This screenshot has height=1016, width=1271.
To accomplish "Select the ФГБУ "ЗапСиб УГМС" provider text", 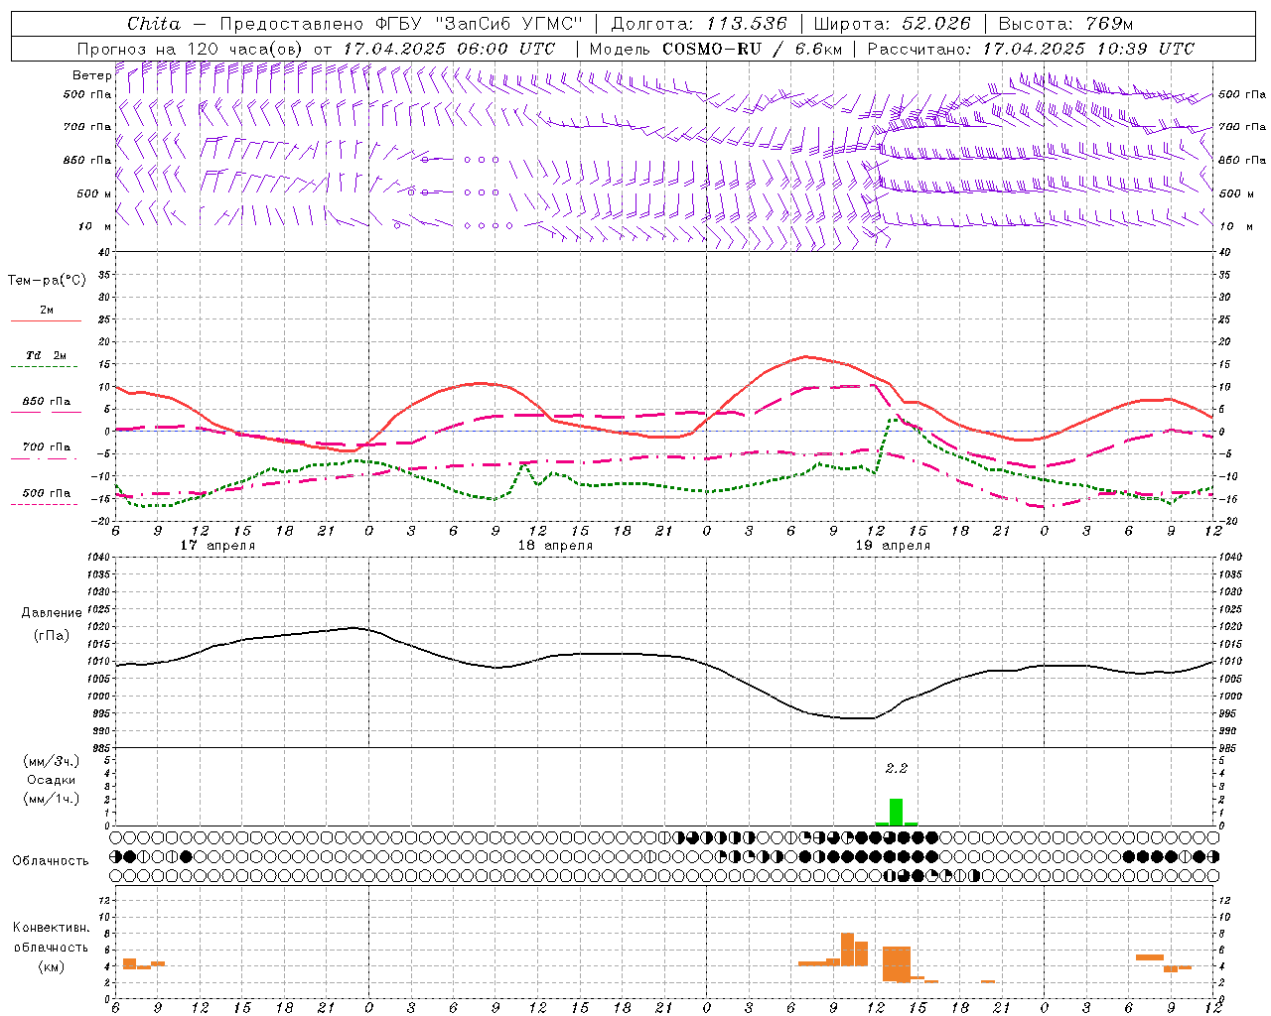I will point(480,24).
